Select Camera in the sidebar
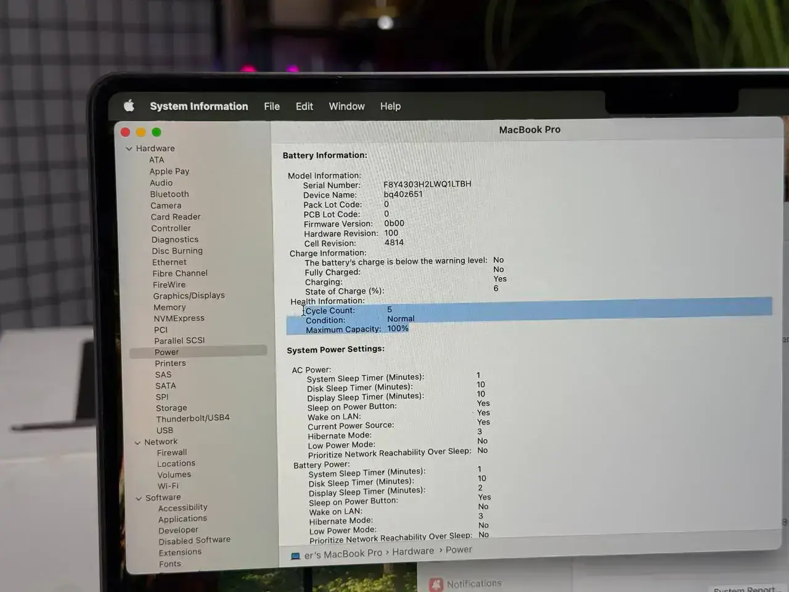The image size is (789, 592). coord(166,205)
